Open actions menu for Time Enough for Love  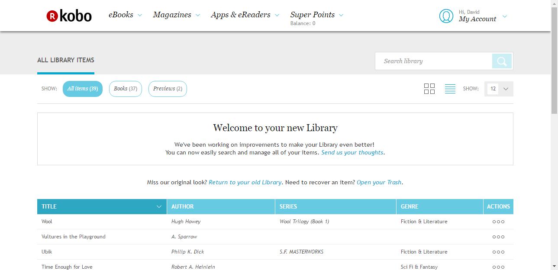[498, 267]
